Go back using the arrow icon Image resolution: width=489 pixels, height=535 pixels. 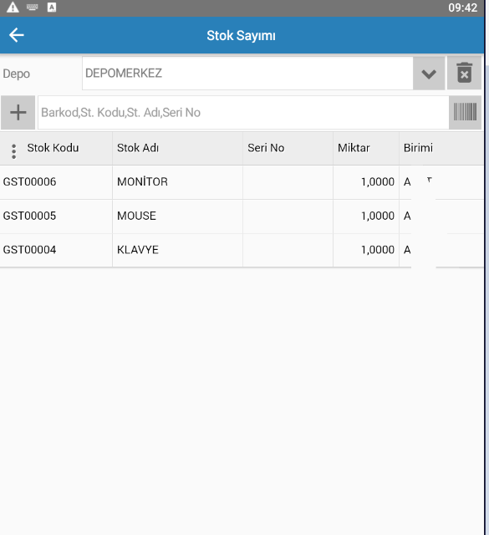click(x=17, y=35)
